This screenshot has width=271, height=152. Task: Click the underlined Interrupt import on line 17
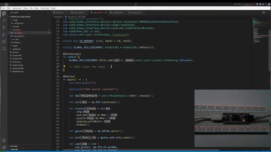119,35
